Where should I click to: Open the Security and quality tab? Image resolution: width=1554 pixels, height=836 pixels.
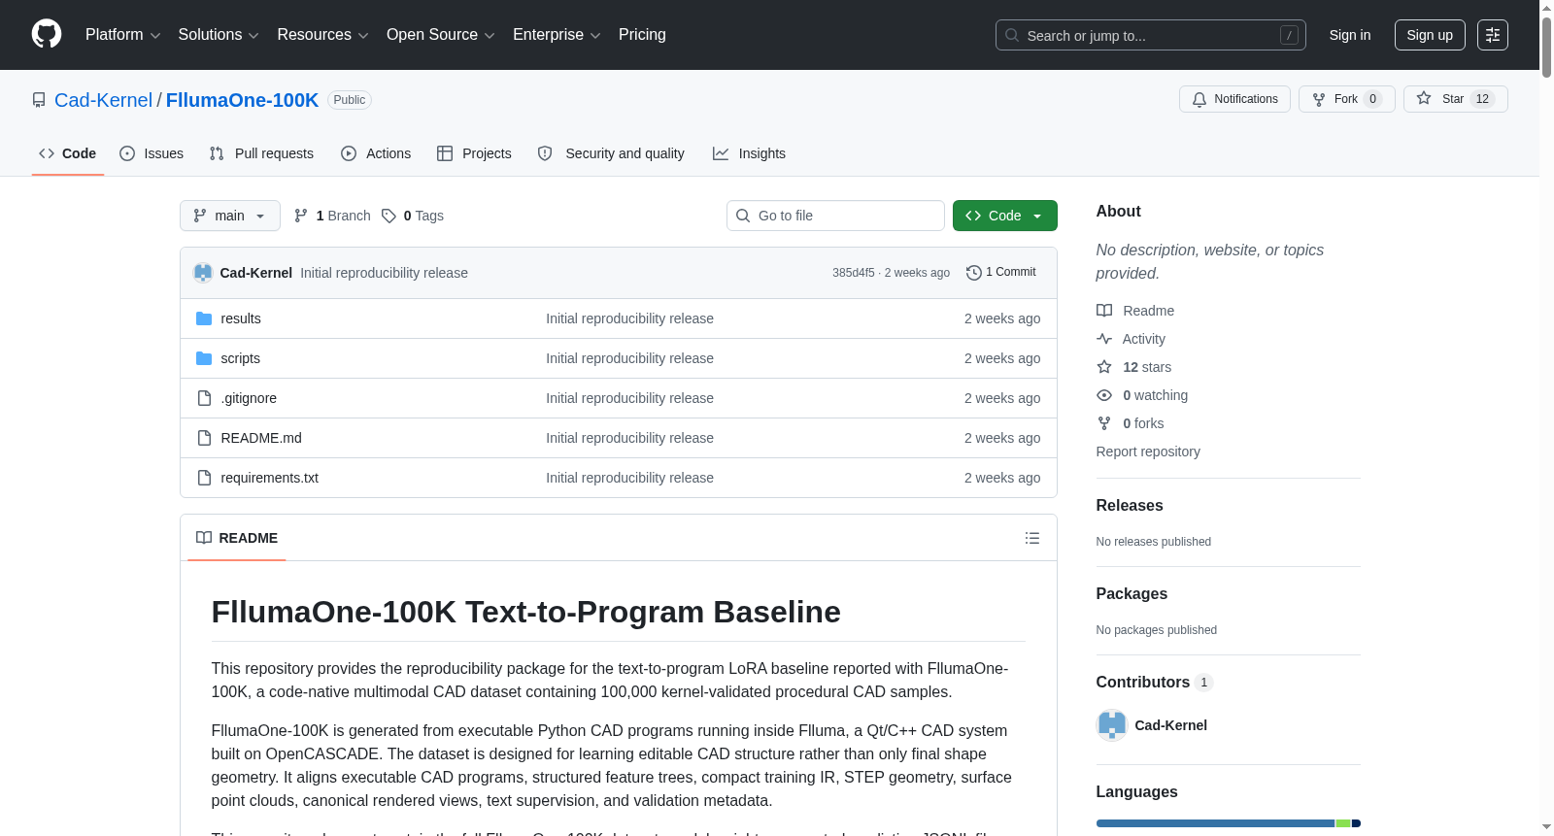tap(611, 153)
